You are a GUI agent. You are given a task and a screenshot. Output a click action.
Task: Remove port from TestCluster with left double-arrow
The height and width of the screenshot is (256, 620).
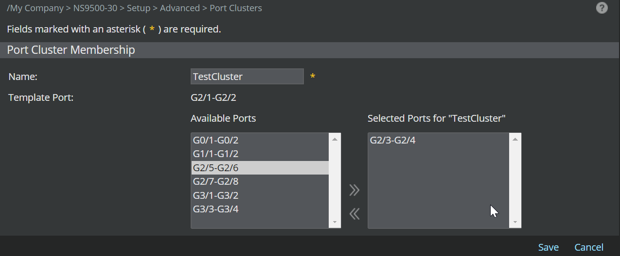(354, 213)
